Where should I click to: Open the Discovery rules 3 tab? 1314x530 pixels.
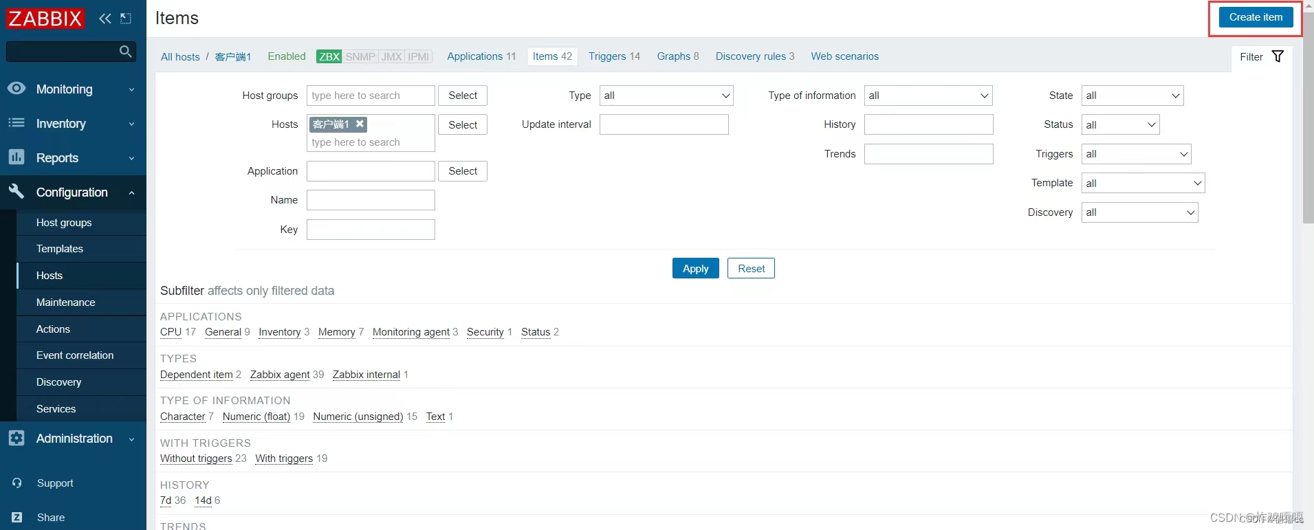[x=755, y=56]
